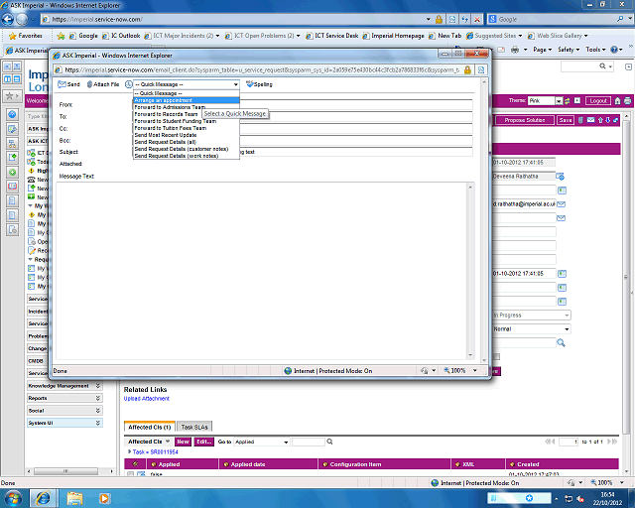Click the Favorites star button
The image size is (635, 508).
(x=25, y=35)
